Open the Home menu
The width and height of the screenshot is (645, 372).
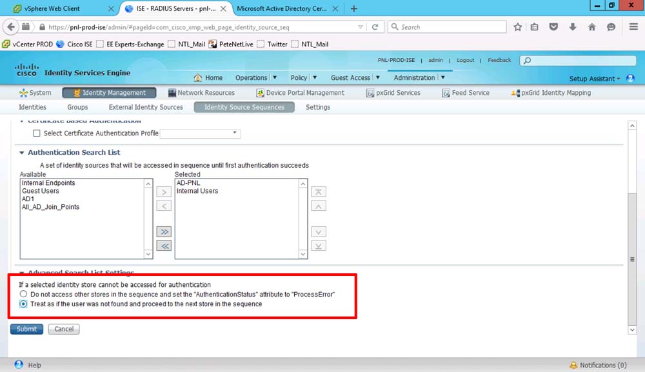[208, 78]
